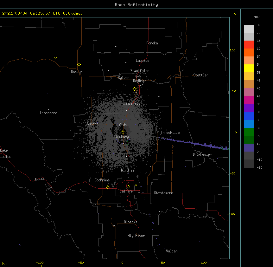Image resolution: width=273 pixels, height=267 pixels.
Task: Click the red 60-65 dBZ legend swatch
Action: click(249, 44)
